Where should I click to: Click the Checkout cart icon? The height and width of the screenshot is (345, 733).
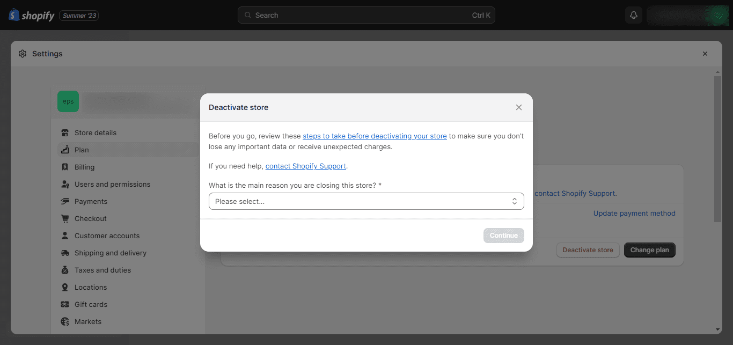pos(64,218)
